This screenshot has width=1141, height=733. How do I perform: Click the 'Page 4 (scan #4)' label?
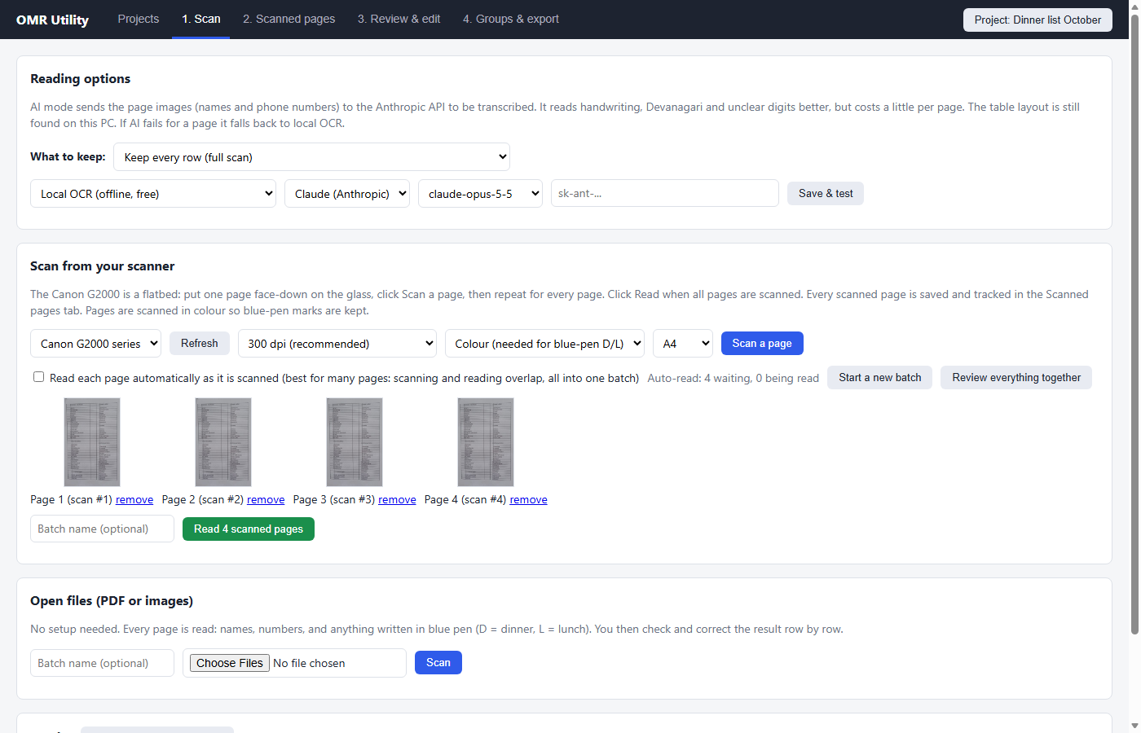pos(465,499)
